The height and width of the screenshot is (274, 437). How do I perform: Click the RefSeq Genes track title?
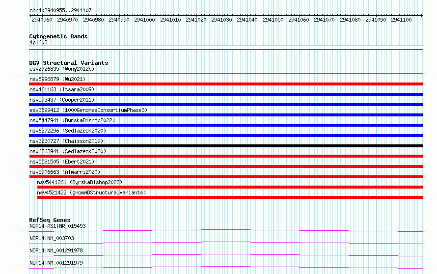point(50,220)
